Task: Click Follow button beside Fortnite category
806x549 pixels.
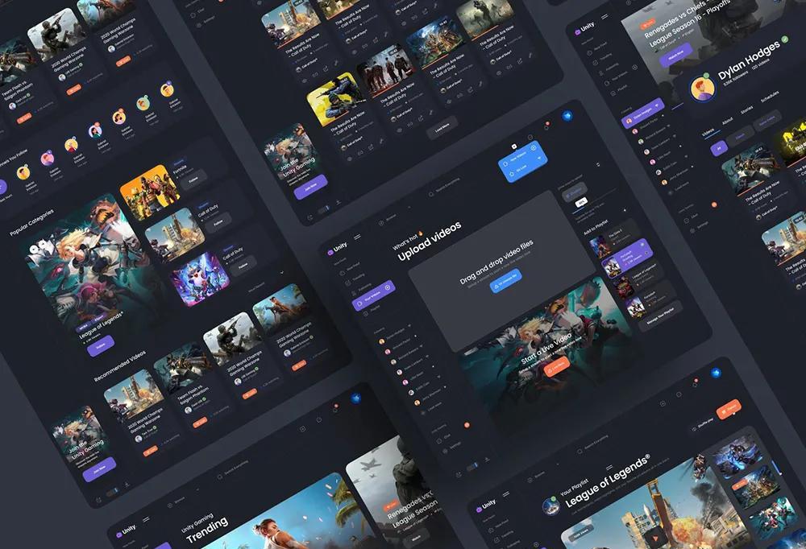Action: tap(193, 180)
